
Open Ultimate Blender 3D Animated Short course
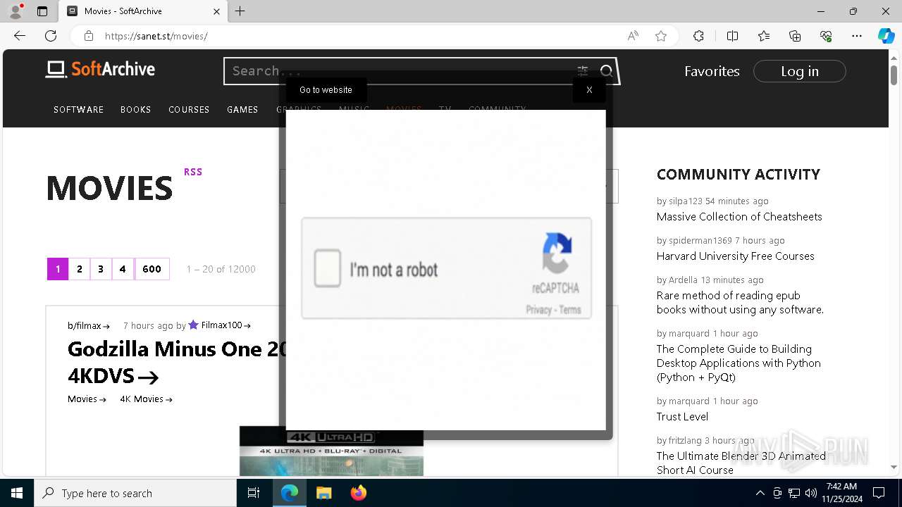(x=741, y=463)
